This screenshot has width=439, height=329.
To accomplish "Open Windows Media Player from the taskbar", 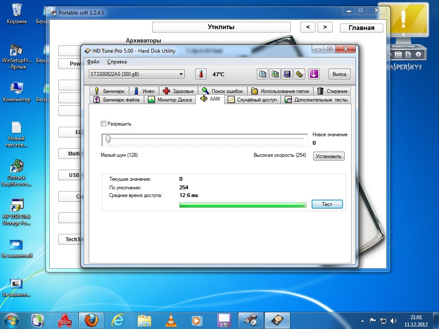I will (197, 320).
